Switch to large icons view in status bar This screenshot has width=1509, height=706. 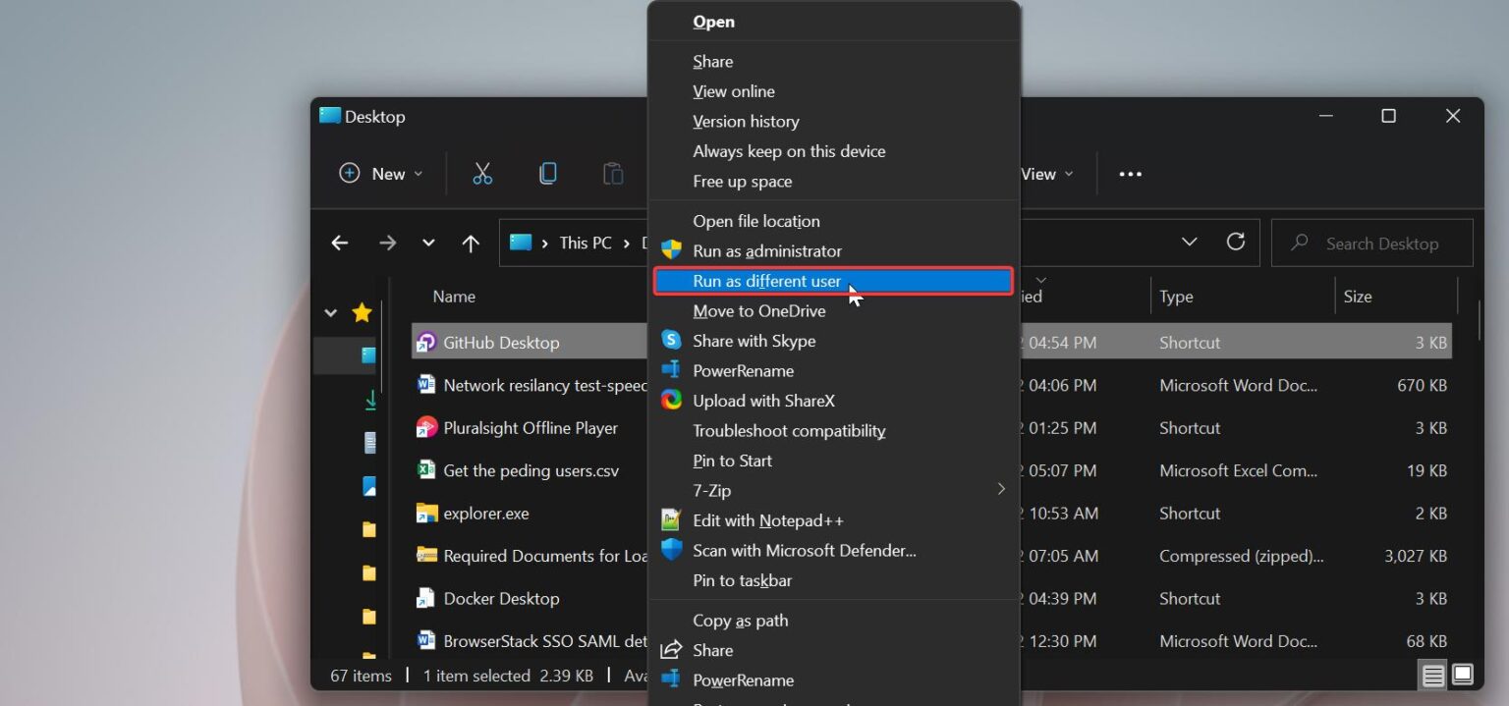tap(1462, 676)
